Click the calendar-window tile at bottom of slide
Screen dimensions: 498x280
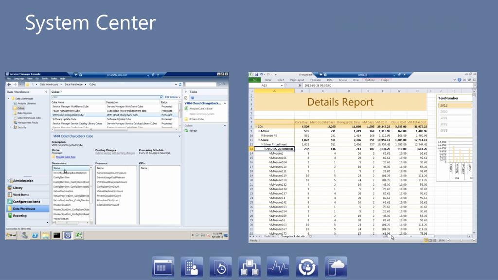tap(163, 267)
